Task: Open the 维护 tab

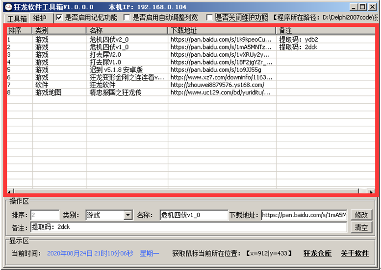Action: point(40,18)
